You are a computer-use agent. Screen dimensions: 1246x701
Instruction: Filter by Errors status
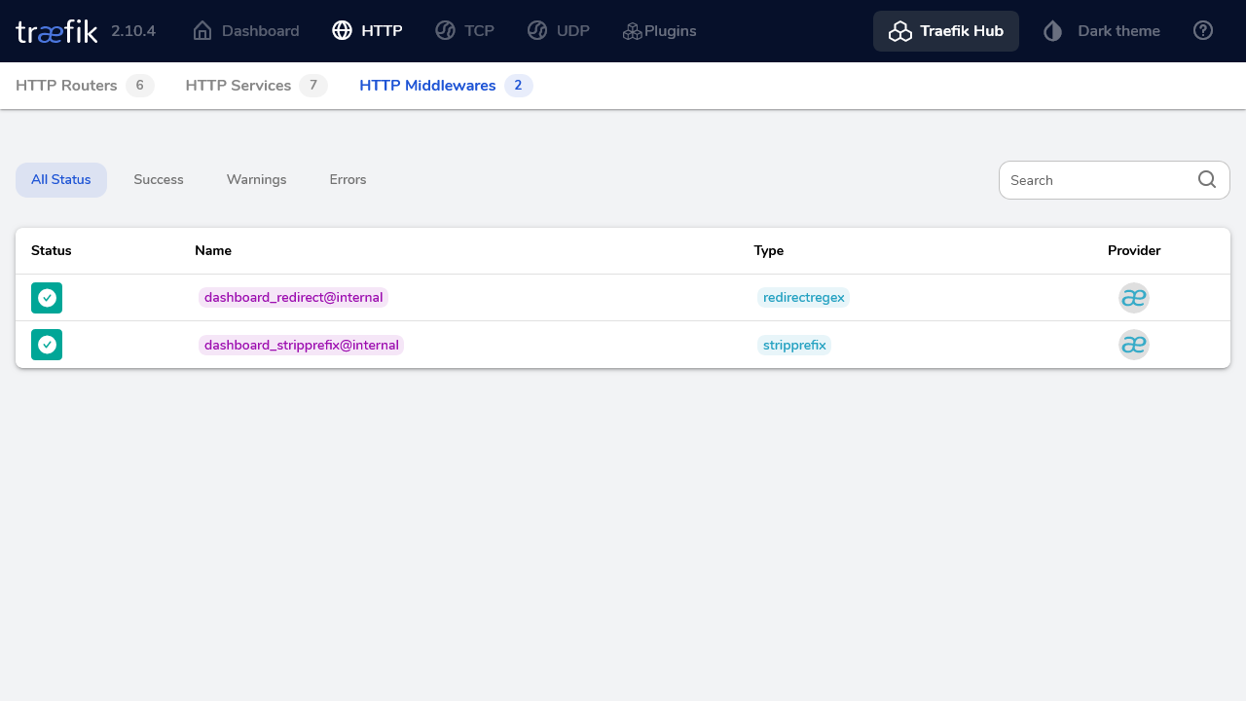click(348, 180)
